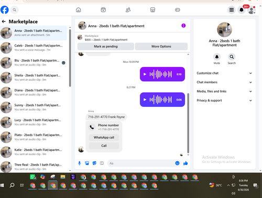
Task: Click the Call button
Action: pos(104,146)
